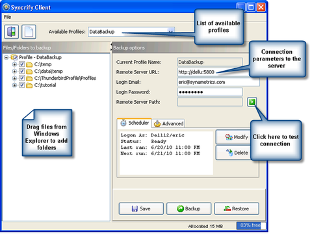Click the Remote Server Path field
Viewport: 312px width, 239px height.
pos(210,102)
